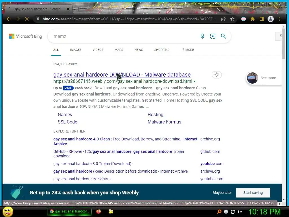Image resolution: width=289 pixels, height=217 pixels.
Task: Open the Malware Formus sitelink
Action: point(164,122)
